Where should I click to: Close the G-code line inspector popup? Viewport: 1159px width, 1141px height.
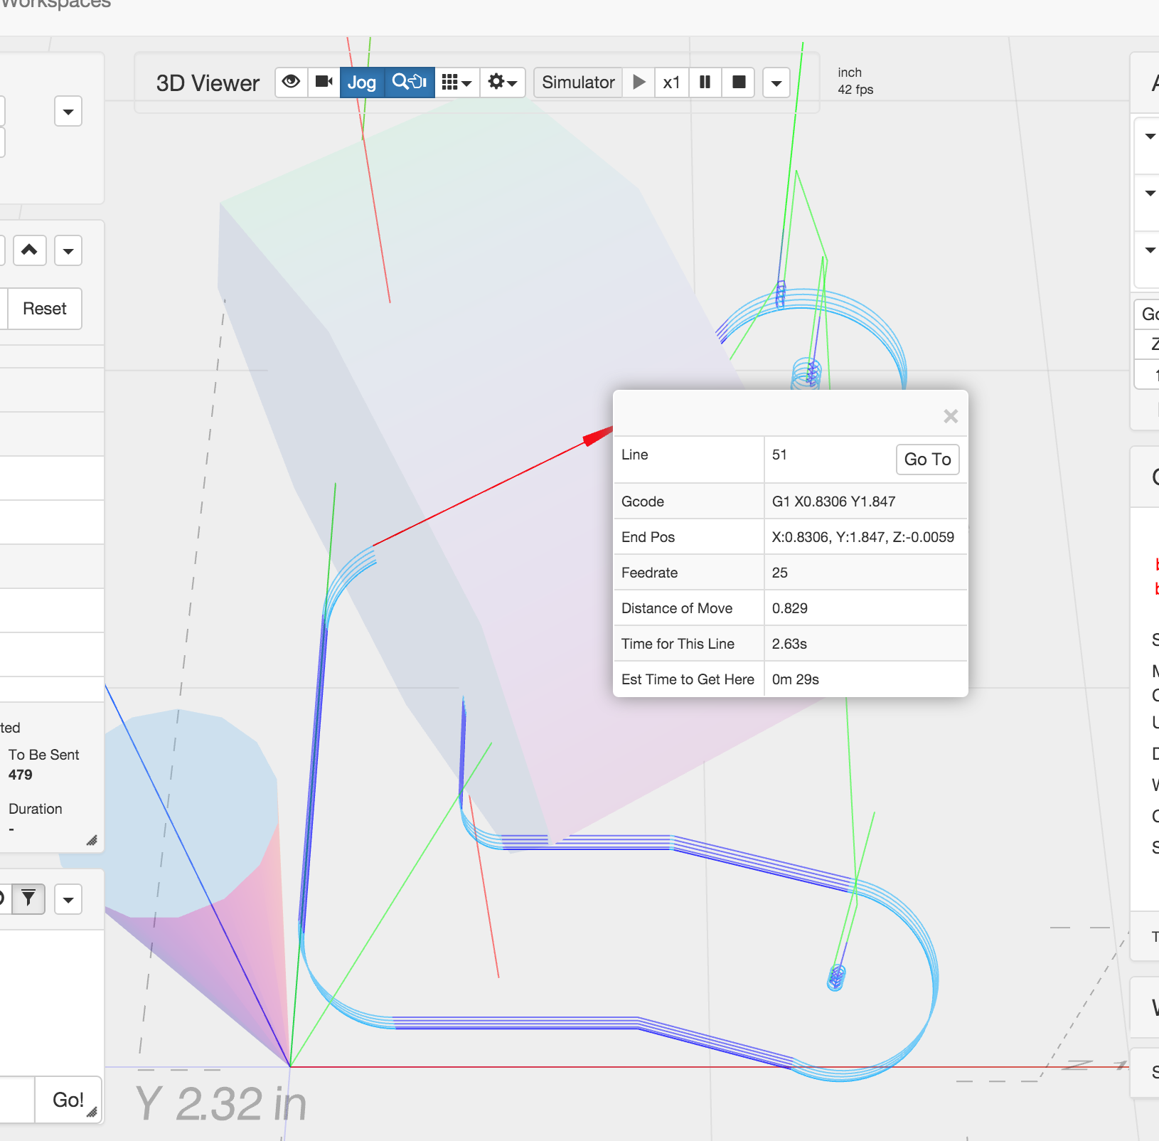click(x=951, y=416)
